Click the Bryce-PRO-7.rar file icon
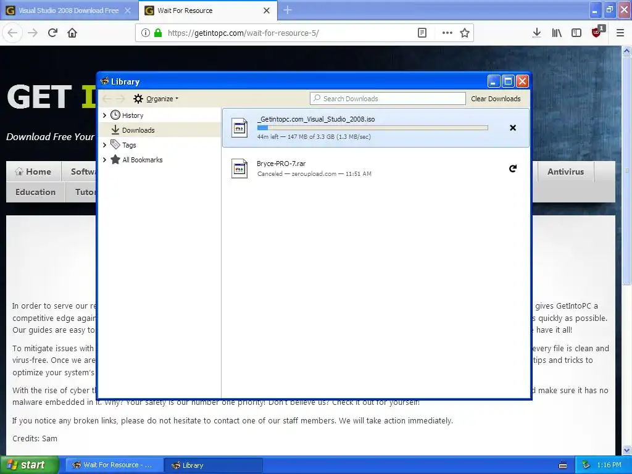 click(x=239, y=168)
